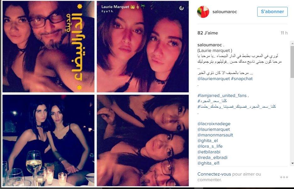Click the scrollbar up arrow
Viewport: 294px width, 189px height.
point(292,43)
